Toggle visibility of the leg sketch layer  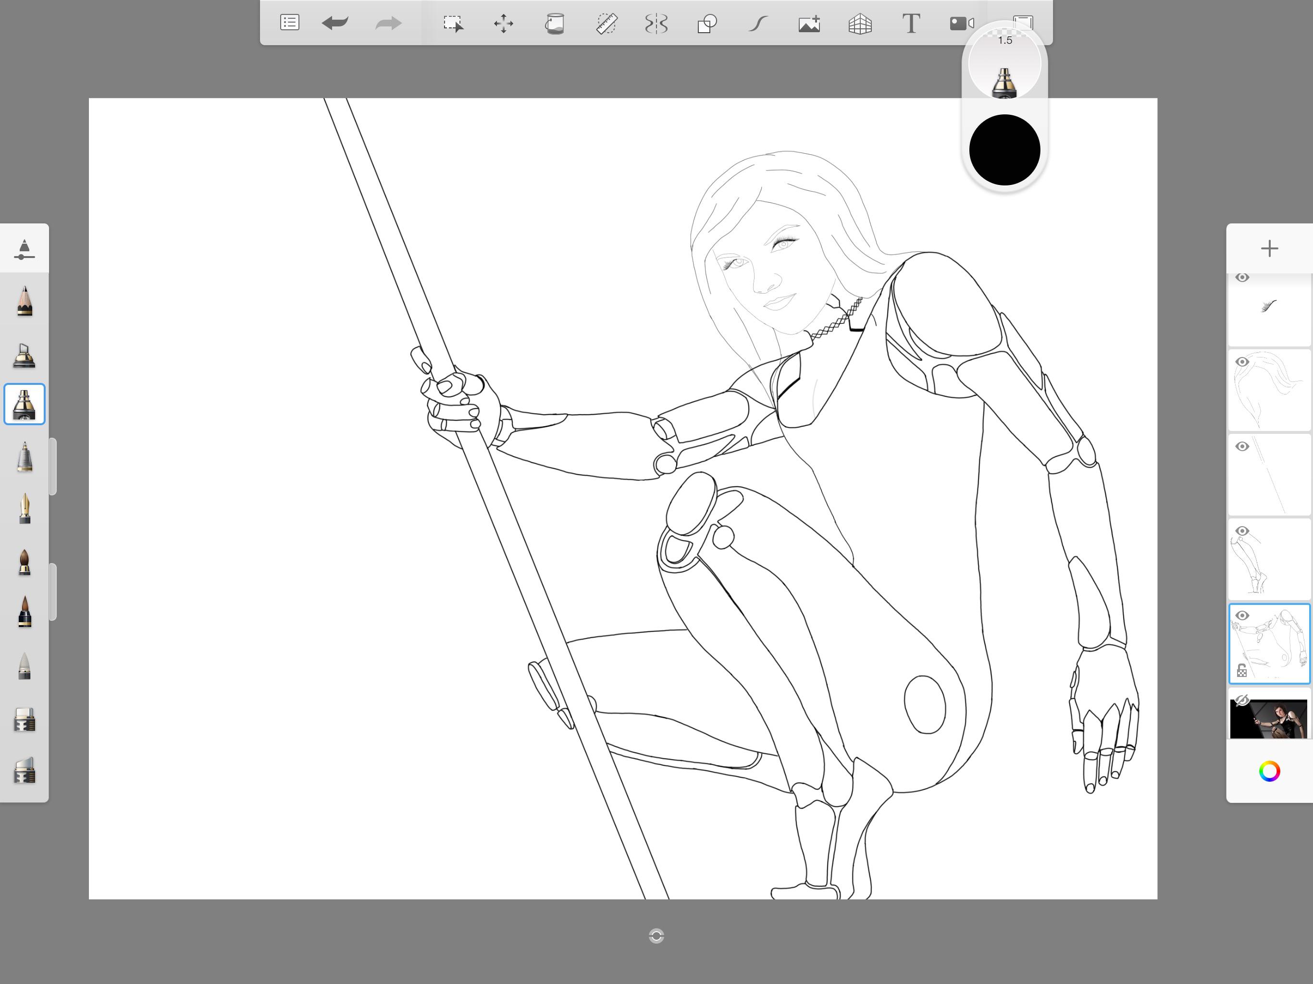click(1242, 531)
